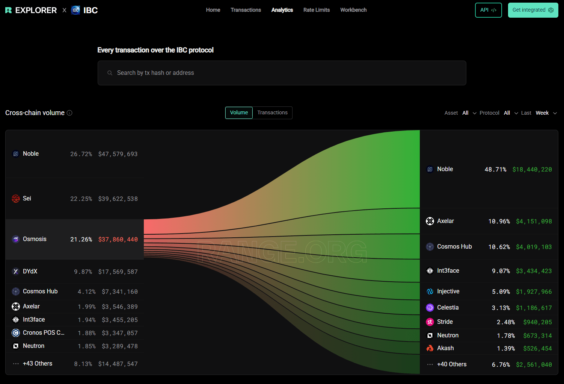Click the Injective value $1,927,966
Screen dimensions: 564x384
point(534,292)
